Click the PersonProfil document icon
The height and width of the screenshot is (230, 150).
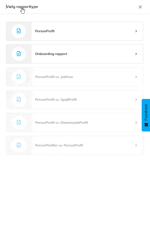tap(19, 31)
